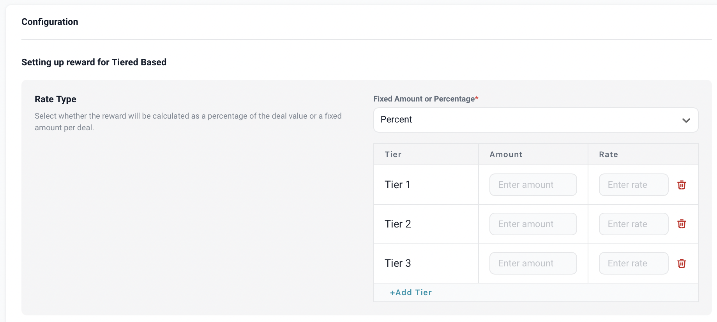Click the Tier 1 Enter rate field

pos(633,185)
